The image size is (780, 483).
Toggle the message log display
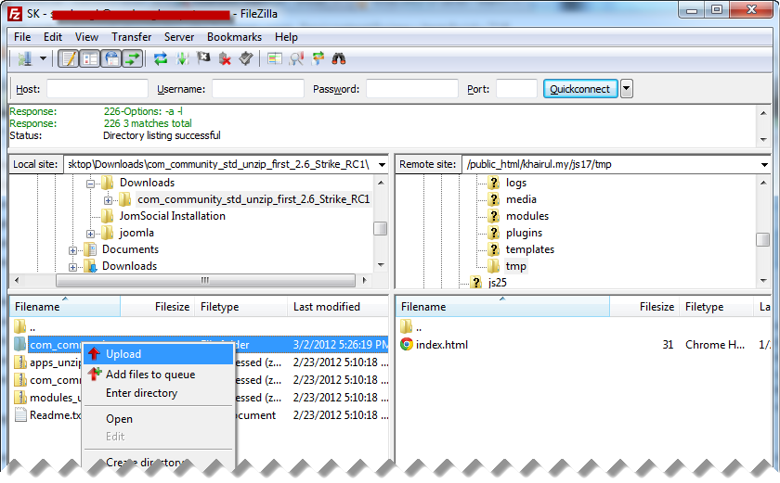click(69, 58)
